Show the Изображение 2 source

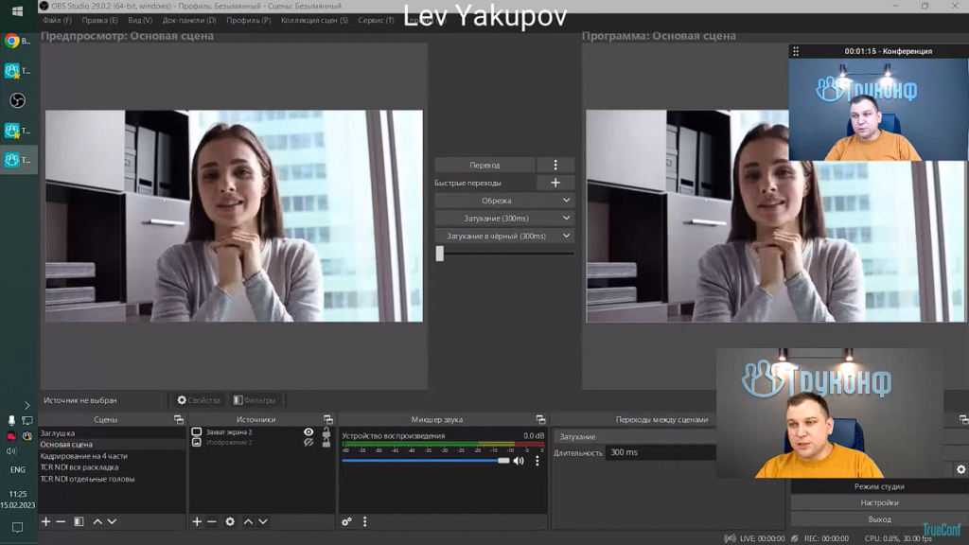[308, 443]
